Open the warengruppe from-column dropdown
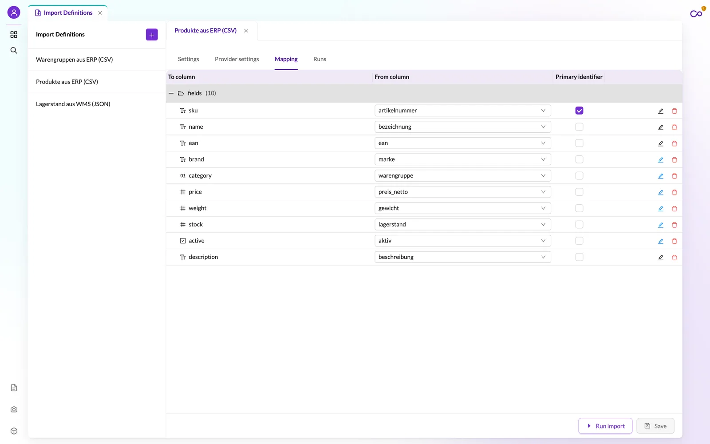 click(462, 176)
